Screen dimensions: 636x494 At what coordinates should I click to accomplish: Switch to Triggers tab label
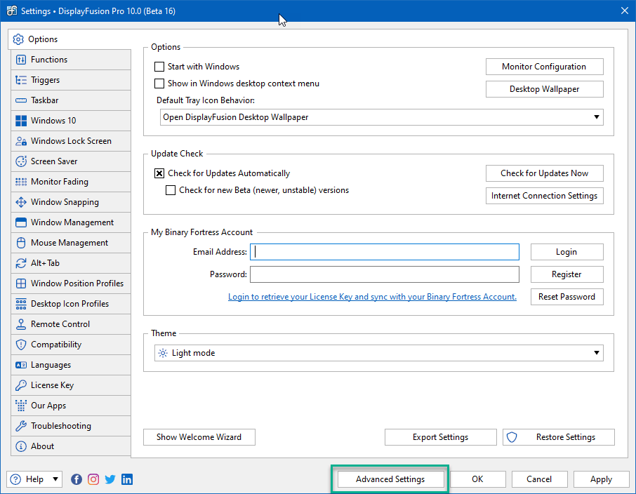[46, 80]
